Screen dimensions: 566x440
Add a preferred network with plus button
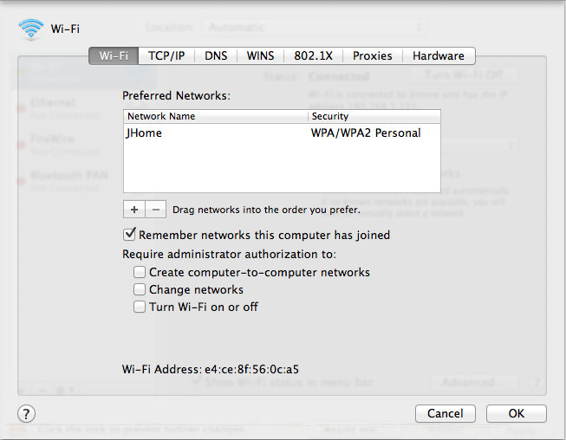click(134, 210)
